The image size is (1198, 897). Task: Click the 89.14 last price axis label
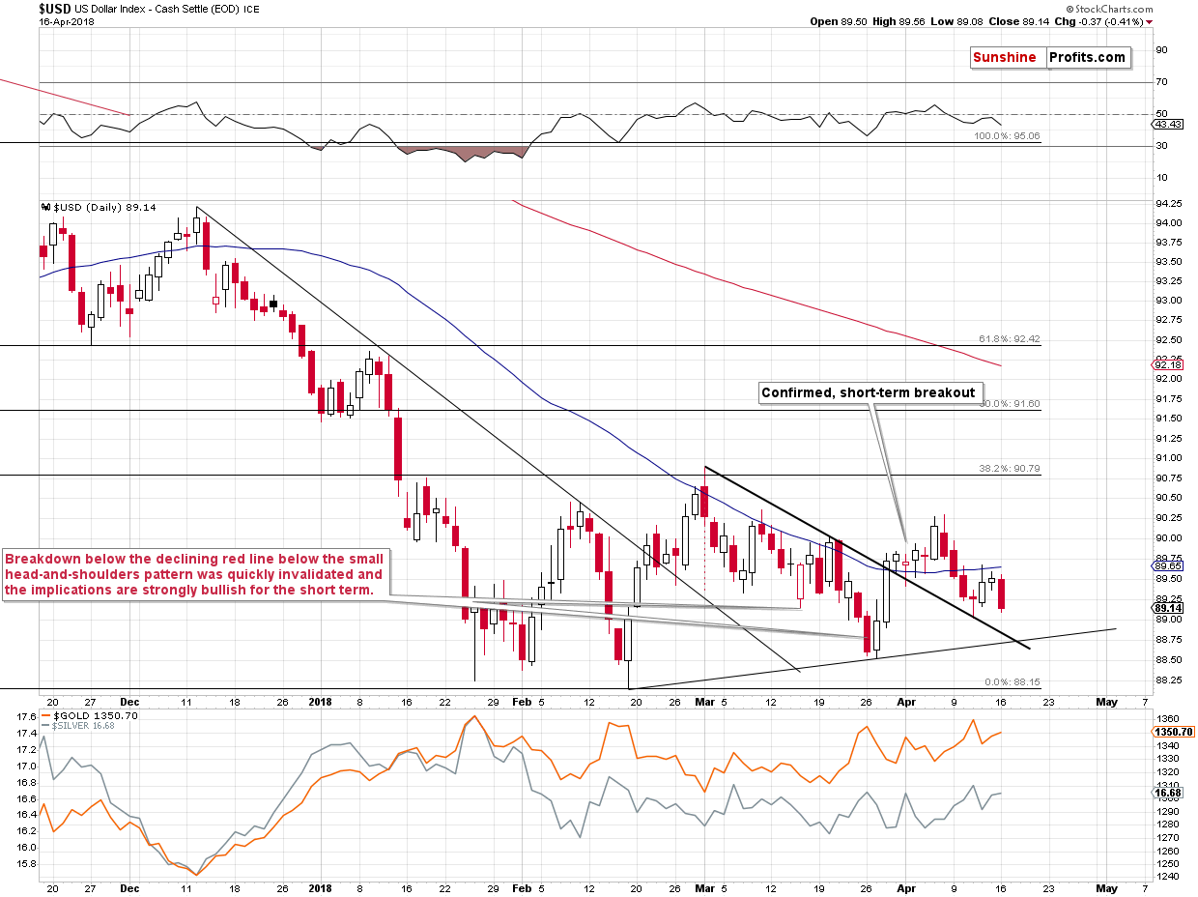click(1168, 608)
